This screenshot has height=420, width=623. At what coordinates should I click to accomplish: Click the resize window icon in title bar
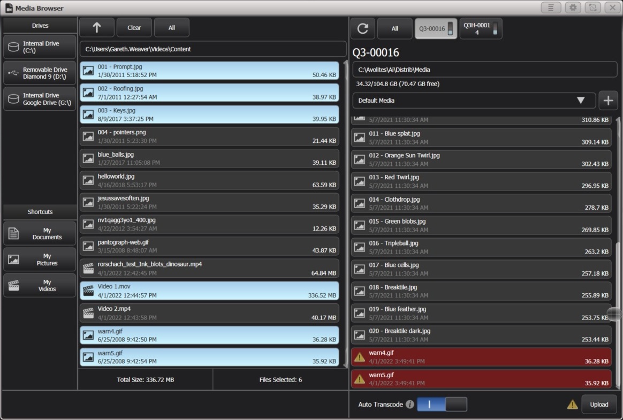[591, 7]
